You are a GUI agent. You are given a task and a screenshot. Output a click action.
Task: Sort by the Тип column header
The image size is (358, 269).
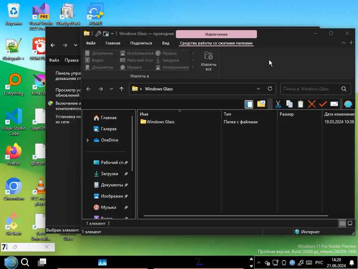[249, 114]
